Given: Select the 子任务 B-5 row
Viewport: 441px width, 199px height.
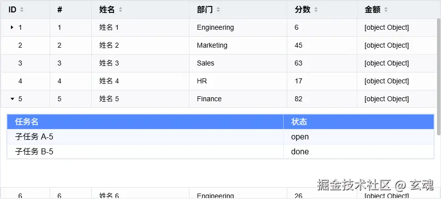Looking at the screenshot, I should click(x=34, y=151).
